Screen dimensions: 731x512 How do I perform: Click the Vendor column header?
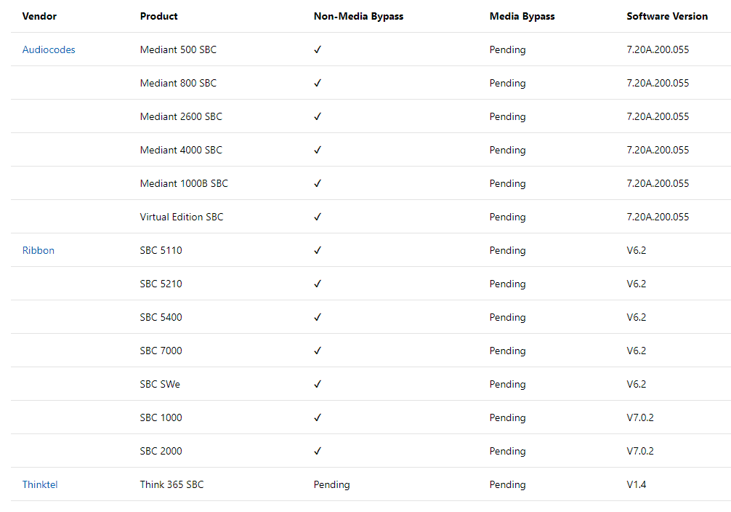tap(39, 17)
